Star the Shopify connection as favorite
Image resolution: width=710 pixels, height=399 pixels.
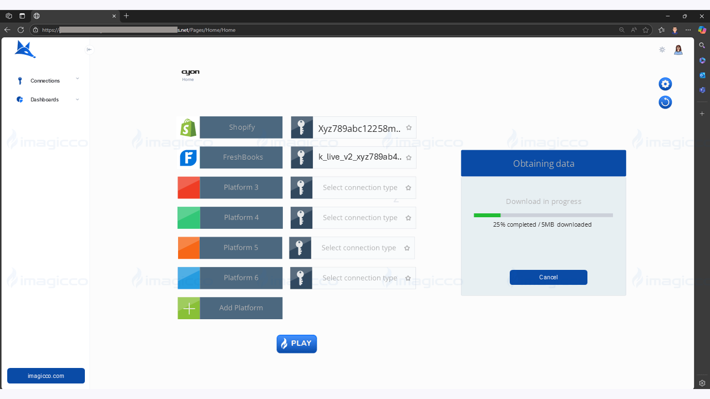coord(409,127)
